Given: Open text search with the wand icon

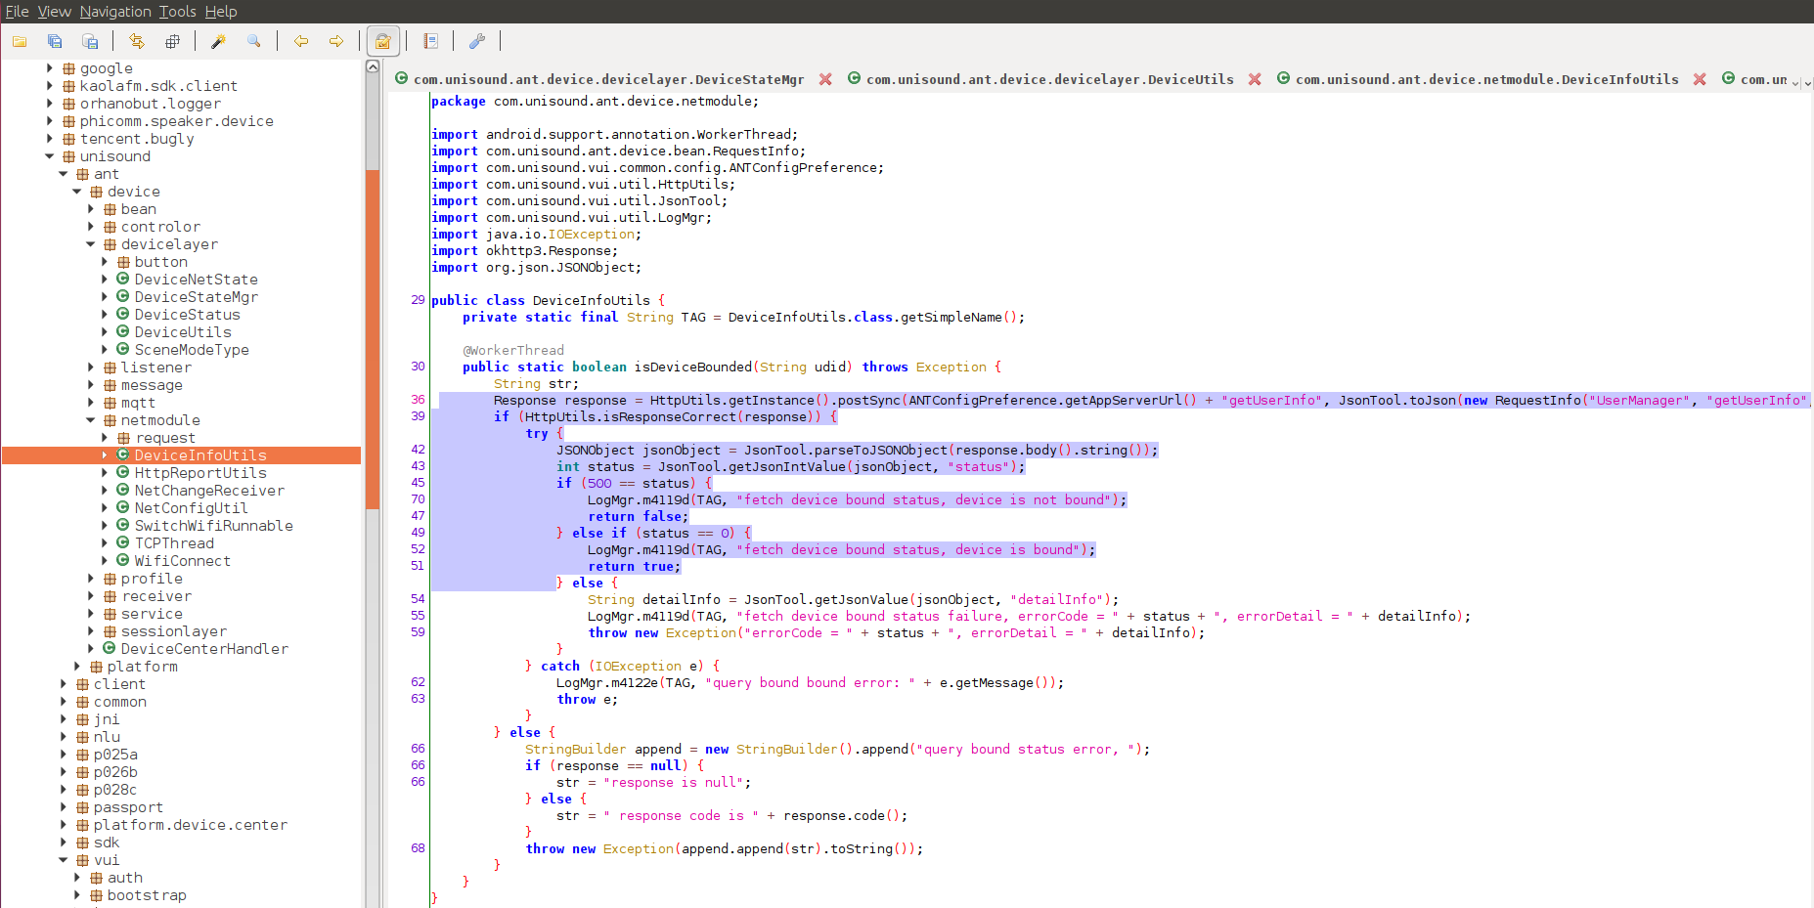Looking at the screenshot, I should click(x=219, y=41).
